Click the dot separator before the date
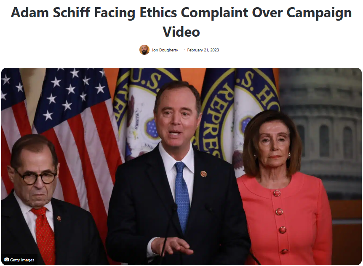This screenshot has width=363, height=266. pos(184,50)
